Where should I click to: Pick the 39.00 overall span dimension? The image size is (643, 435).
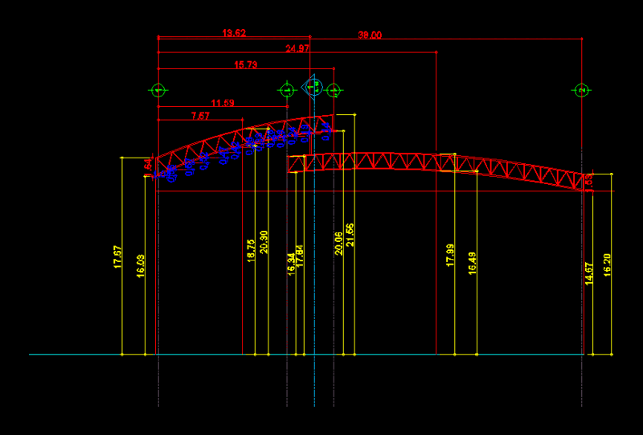click(370, 35)
